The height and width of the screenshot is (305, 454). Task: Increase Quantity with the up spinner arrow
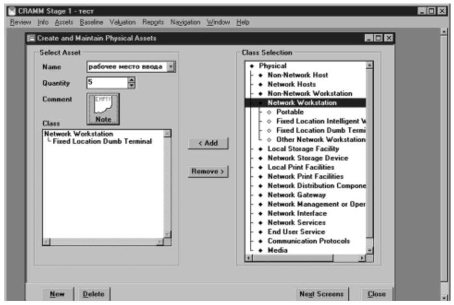[x=132, y=80]
